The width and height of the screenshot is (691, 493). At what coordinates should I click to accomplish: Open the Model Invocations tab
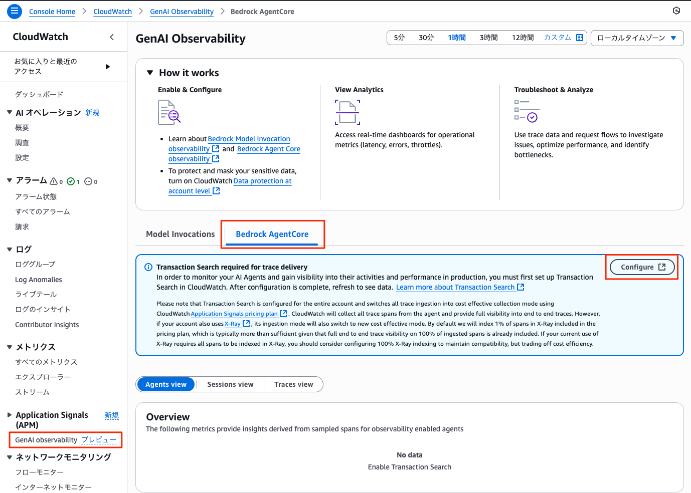click(181, 234)
